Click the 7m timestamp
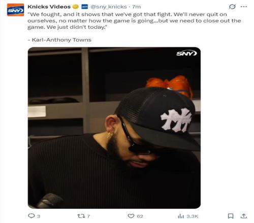Viewport: 254px width, 223px height. 137,7
